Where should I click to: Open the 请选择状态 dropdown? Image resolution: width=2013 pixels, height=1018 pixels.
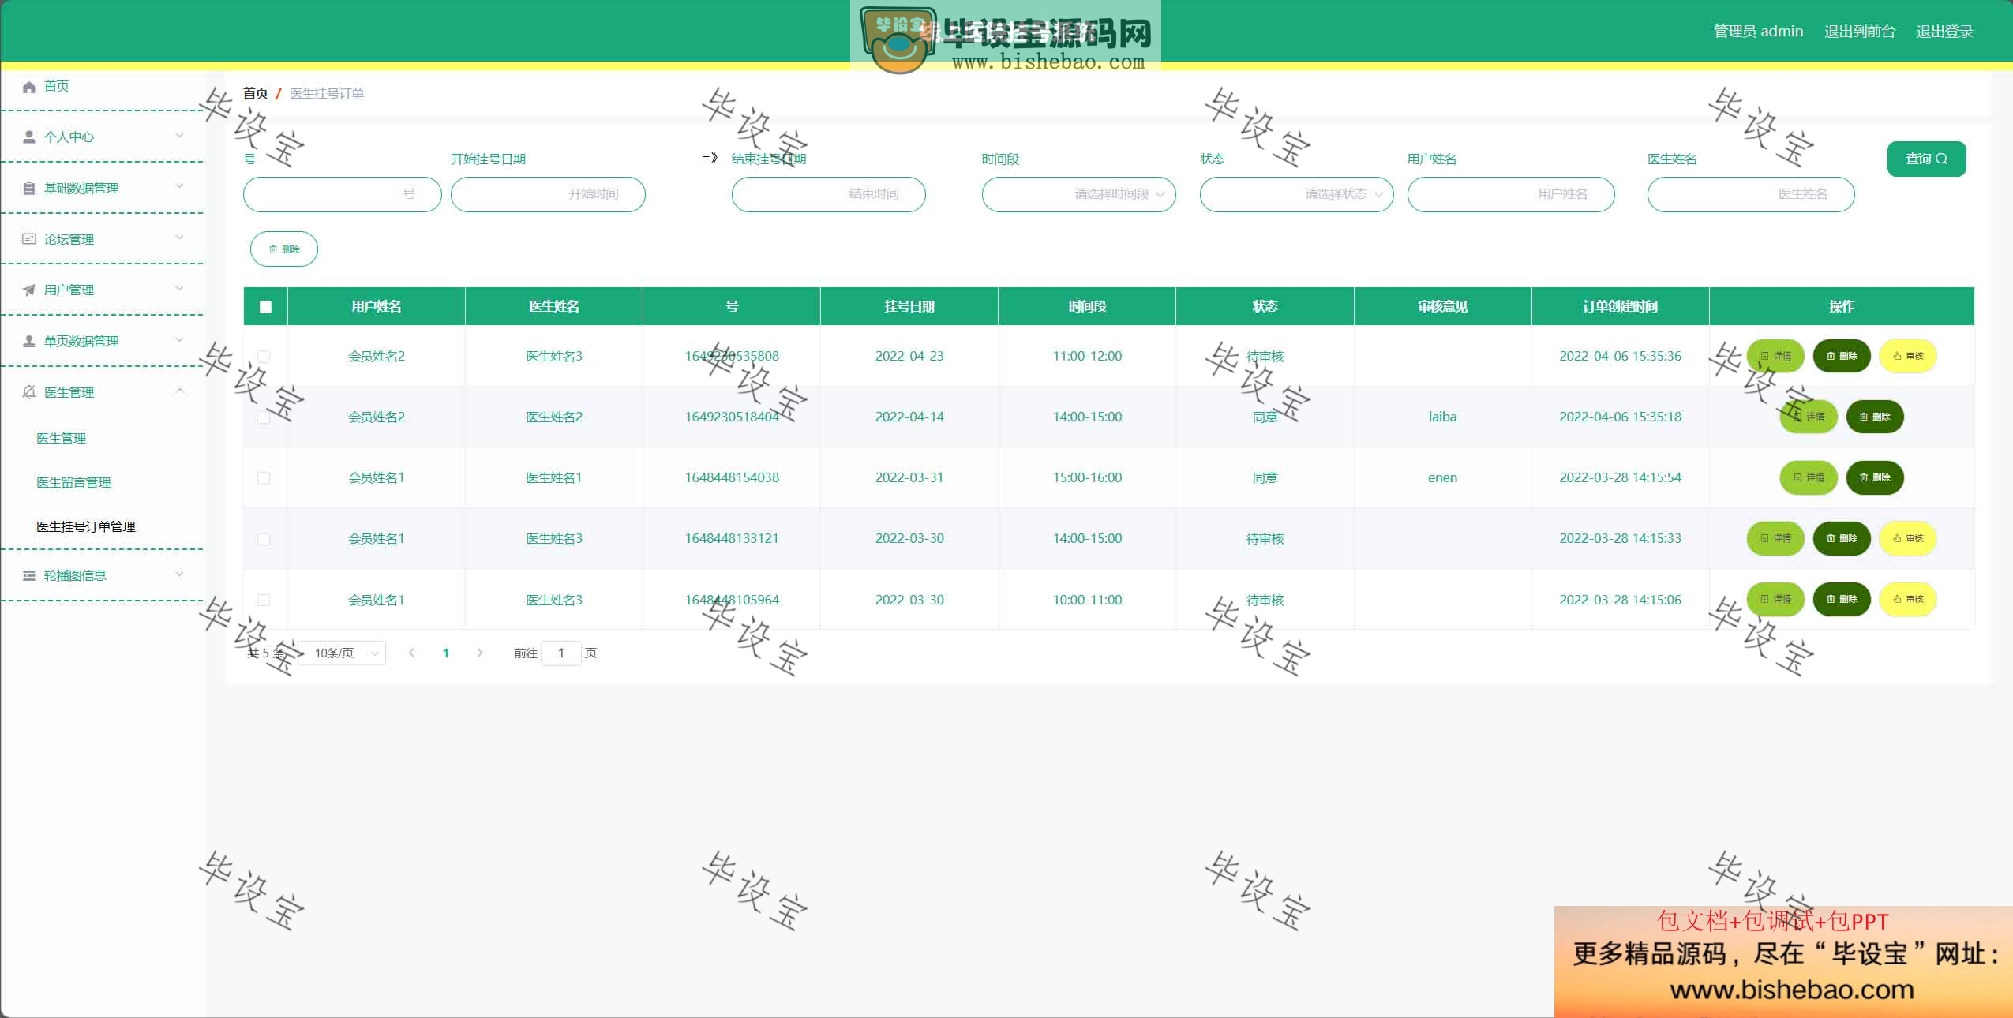(1296, 194)
